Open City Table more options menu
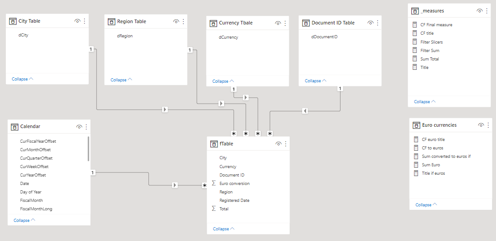Viewport: 496px width, 241px height. coord(85,21)
